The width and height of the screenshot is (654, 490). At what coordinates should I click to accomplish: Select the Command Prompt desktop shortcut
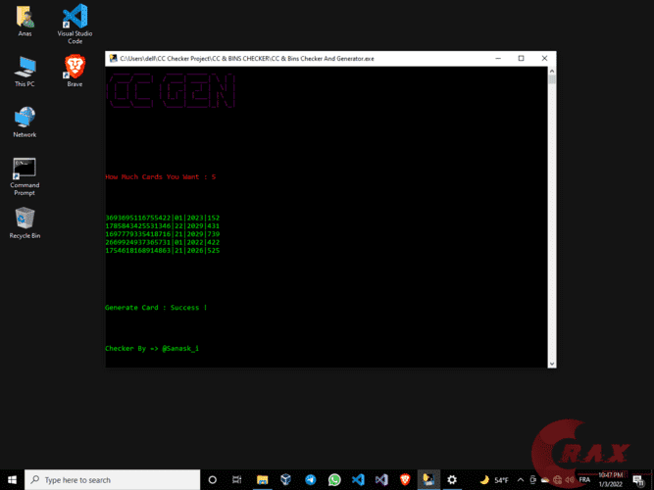coord(25,176)
